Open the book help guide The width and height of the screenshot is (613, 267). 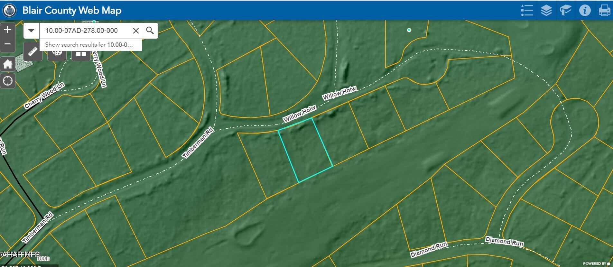[565, 10]
